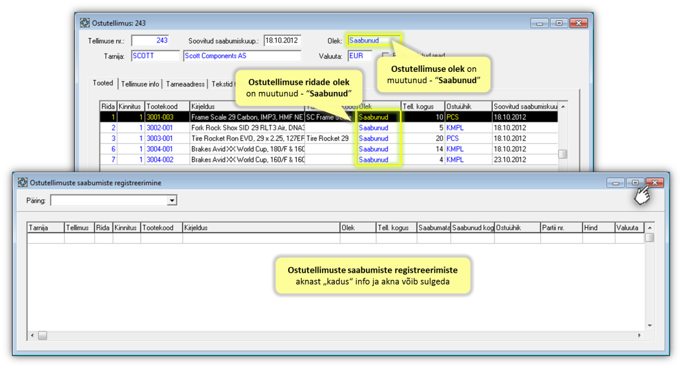Click the arrivals grid horizontal scroll-right arrow
The height and width of the screenshot is (368, 682).
[640, 336]
